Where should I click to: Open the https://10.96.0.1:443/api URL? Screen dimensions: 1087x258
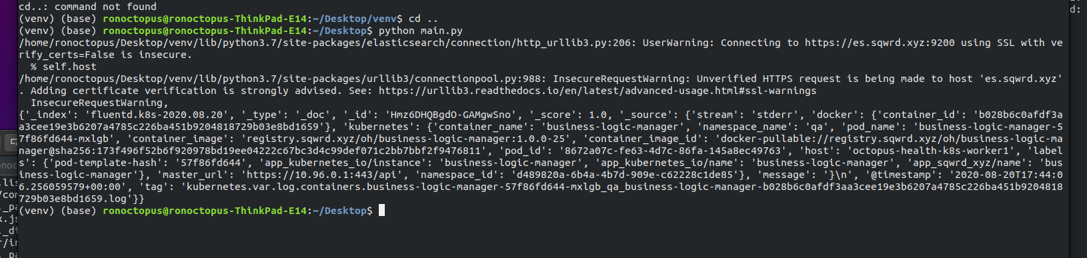pyautogui.click(x=321, y=175)
